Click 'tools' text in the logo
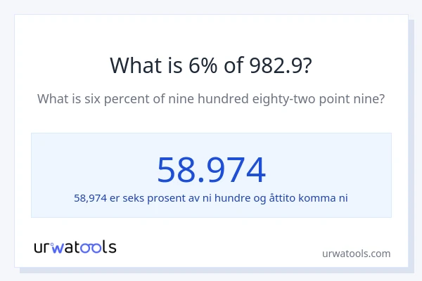422x281 pixels. click(x=96, y=247)
